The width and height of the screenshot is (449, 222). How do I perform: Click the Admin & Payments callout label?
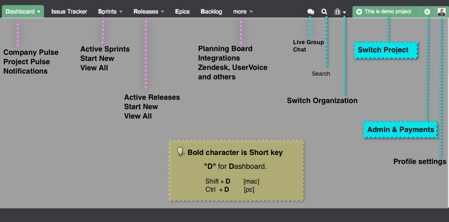(x=400, y=130)
